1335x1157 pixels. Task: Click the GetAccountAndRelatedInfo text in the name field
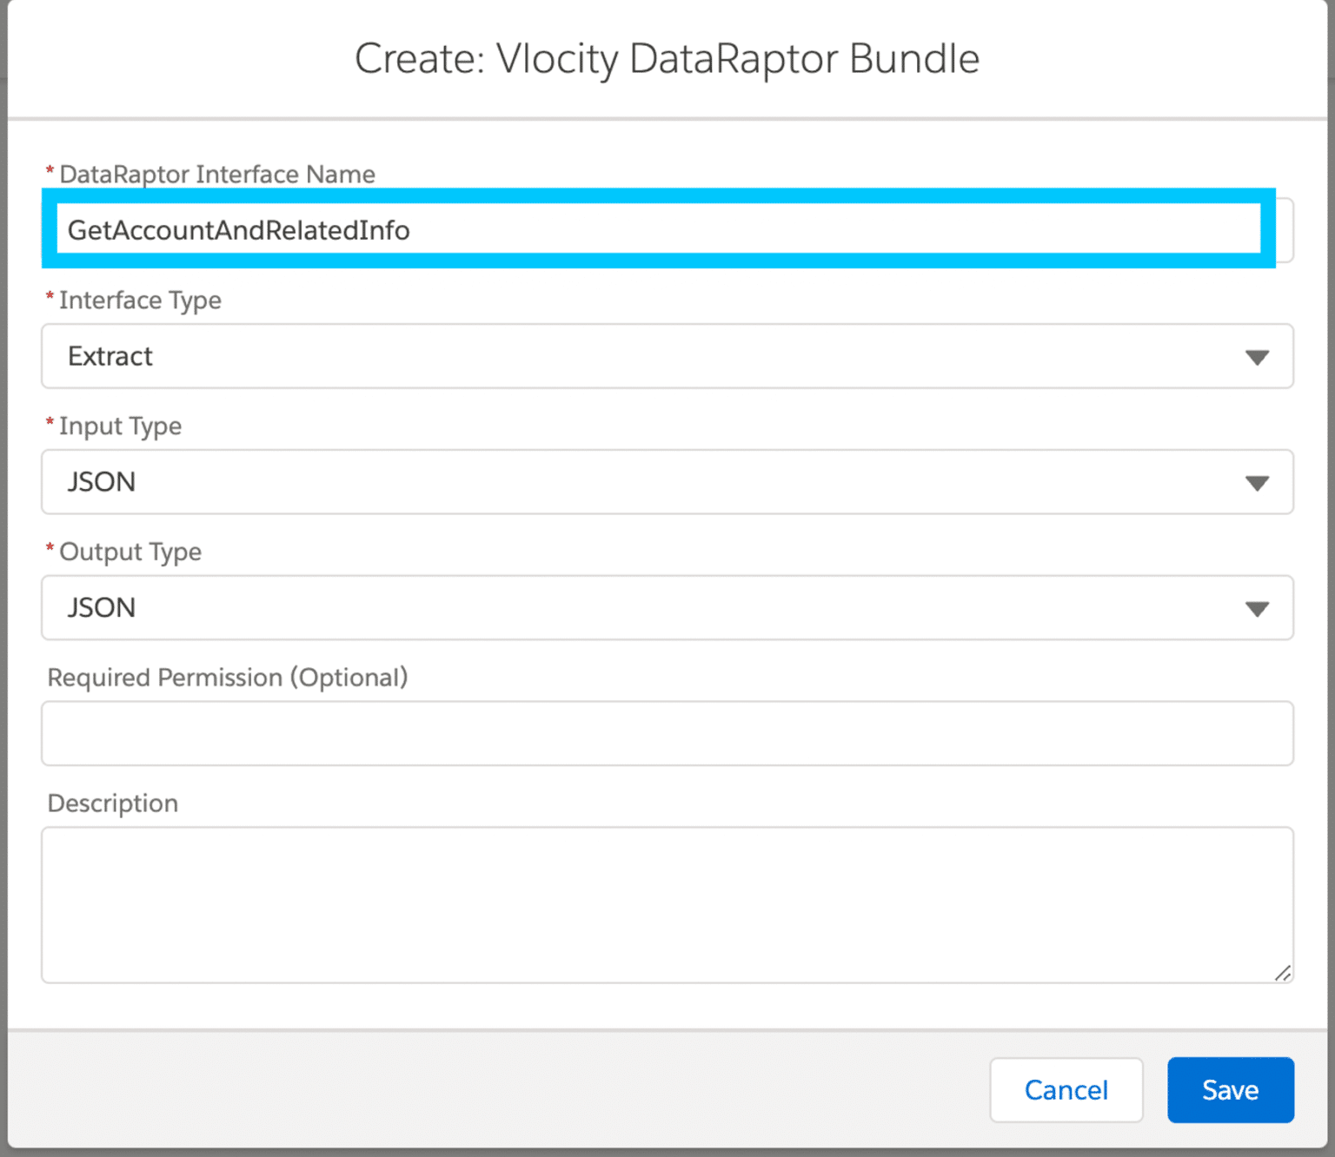238,230
